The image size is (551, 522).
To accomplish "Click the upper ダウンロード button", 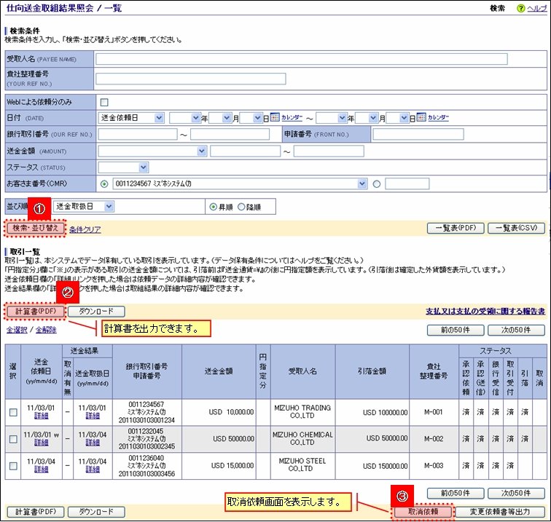I will point(96,312).
